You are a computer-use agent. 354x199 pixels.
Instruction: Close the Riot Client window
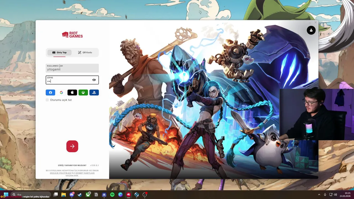tap(316, 23)
